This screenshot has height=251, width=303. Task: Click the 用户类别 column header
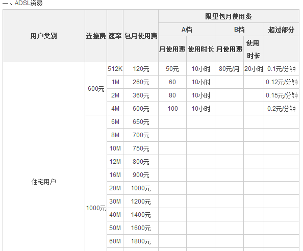44,36
